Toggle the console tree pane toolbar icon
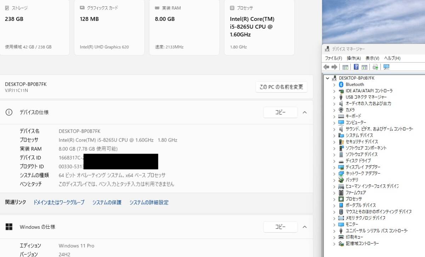Screen dimensions: 425x257 (345, 67)
